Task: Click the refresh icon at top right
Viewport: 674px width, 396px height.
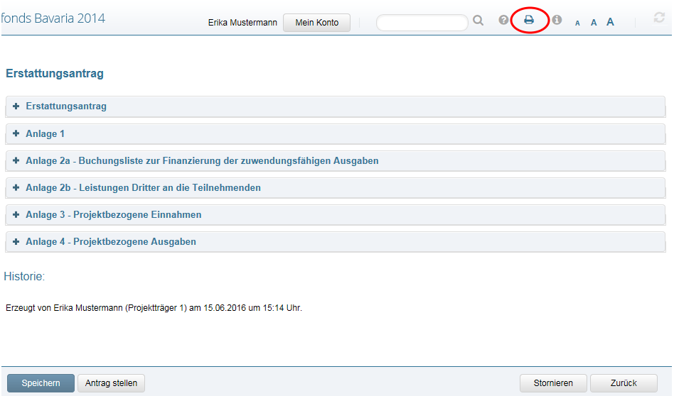Action: tap(659, 18)
